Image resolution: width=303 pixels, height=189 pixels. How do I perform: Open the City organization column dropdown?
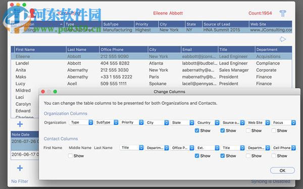[157, 122]
